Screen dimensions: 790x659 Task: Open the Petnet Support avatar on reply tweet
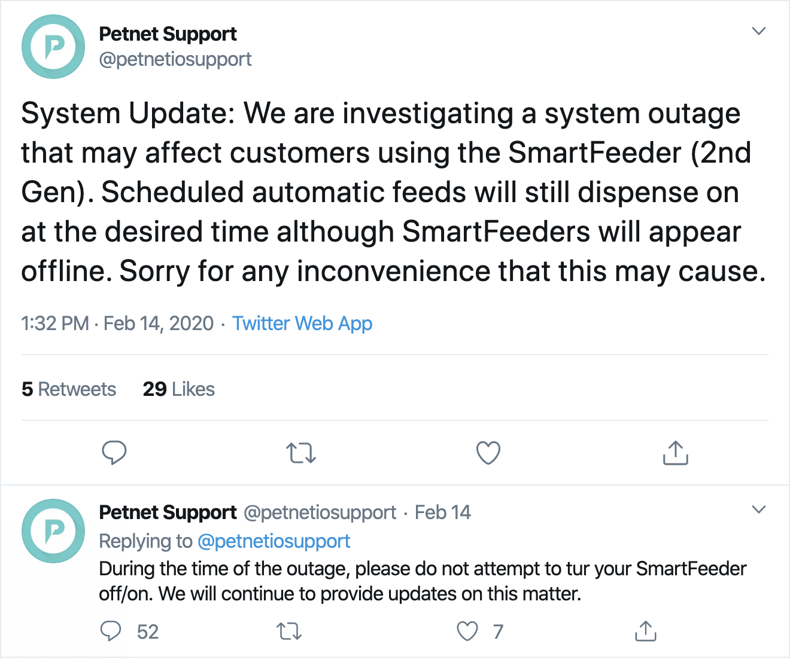coord(53,531)
